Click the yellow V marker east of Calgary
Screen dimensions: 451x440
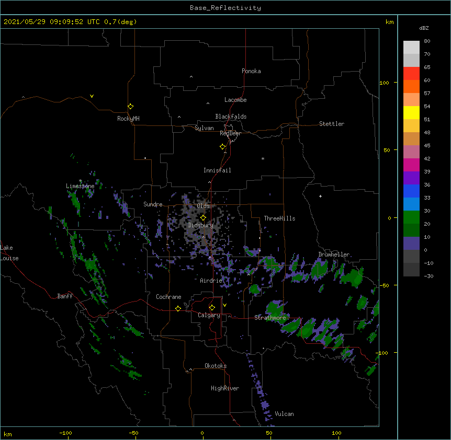point(224,305)
